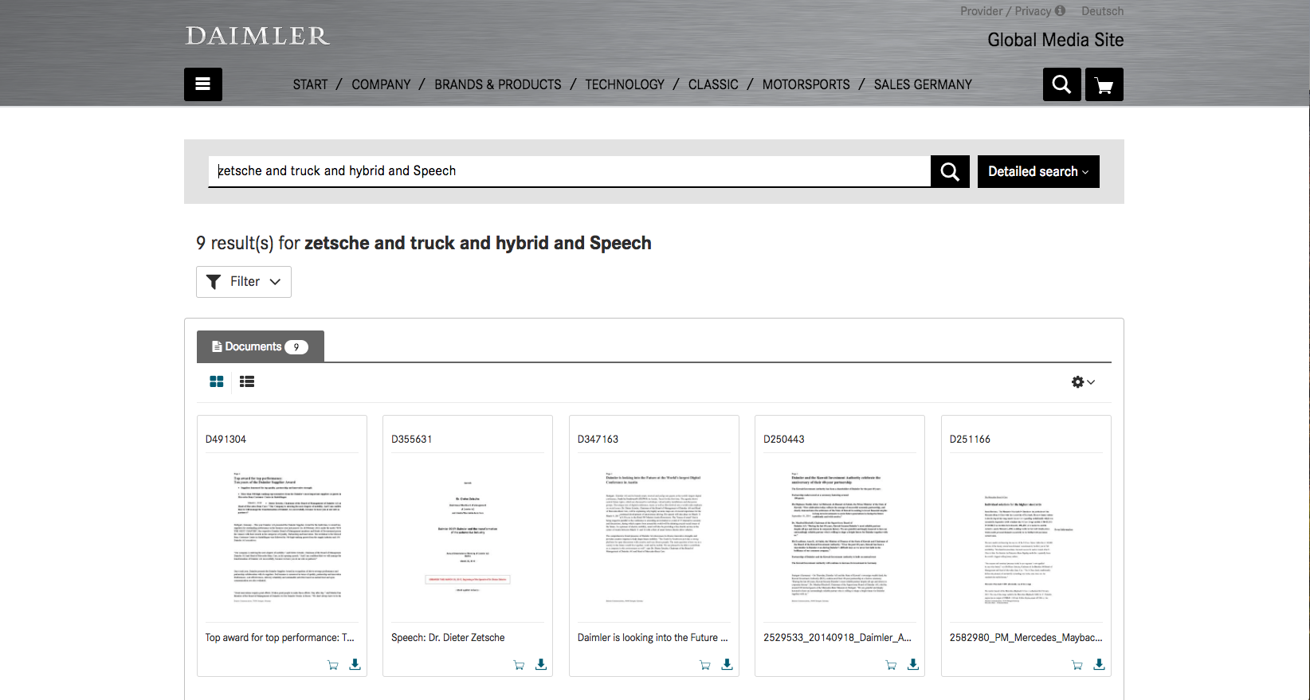
Task: Open '2529533_20140918_Daimler_A...' title
Action: click(837, 638)
